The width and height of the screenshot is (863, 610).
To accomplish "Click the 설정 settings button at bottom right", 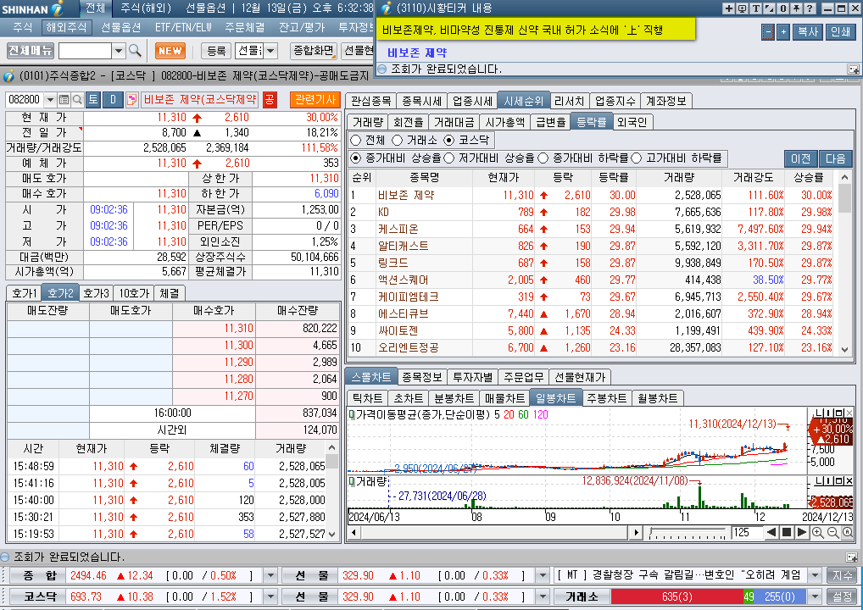I will tap(842, 596).
